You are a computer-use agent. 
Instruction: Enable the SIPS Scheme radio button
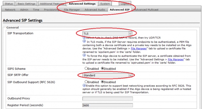point(86,68)
